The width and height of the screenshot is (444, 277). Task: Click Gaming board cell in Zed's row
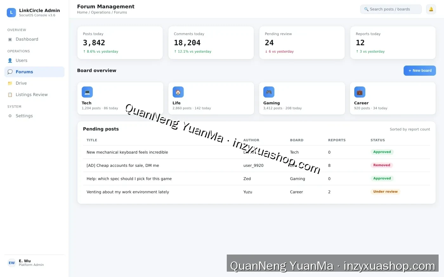click(297, 179)
